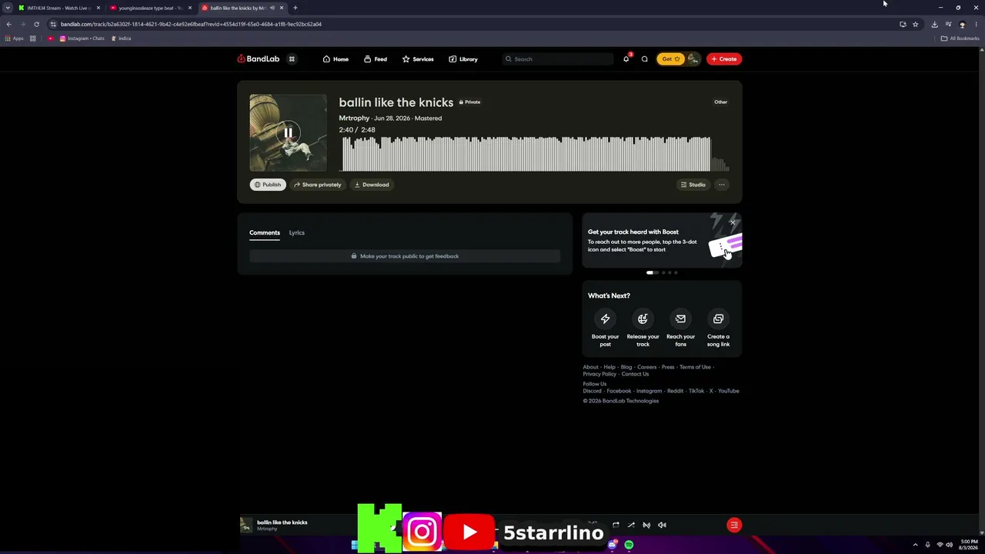Viewport: 985px width, 554px height.
Task: Click the Reach your fans icon
Action: pyautogui.click(x=680, y=319)
